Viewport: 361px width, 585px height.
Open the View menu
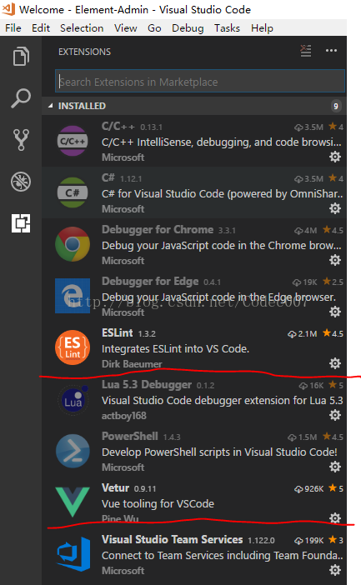(x=125, y=28)
